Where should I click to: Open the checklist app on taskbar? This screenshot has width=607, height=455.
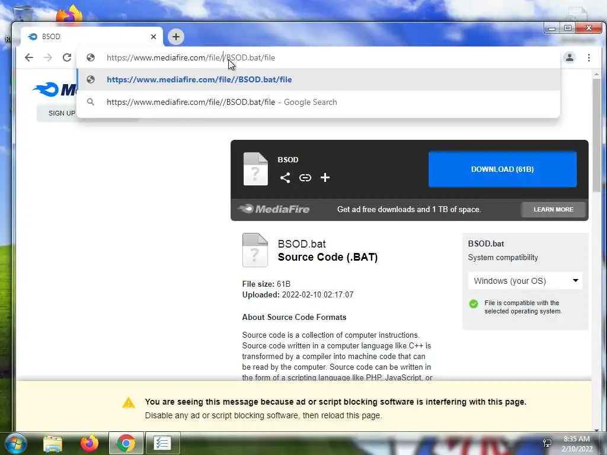tap(162, 443)
